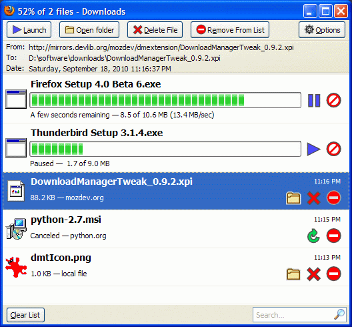Image resolution: width=352 pixels, height=327 pixels.
Task: Launch the selected download
Action: [29, 30]
